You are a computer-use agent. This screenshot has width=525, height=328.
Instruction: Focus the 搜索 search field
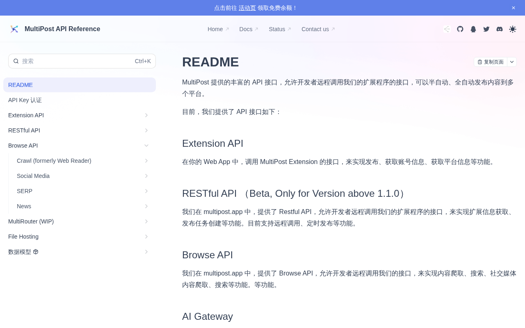(82, 61)
